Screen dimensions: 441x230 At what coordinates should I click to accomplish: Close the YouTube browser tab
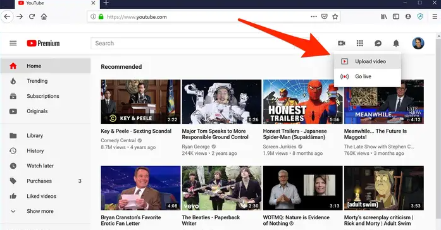(x=94, y=3)
